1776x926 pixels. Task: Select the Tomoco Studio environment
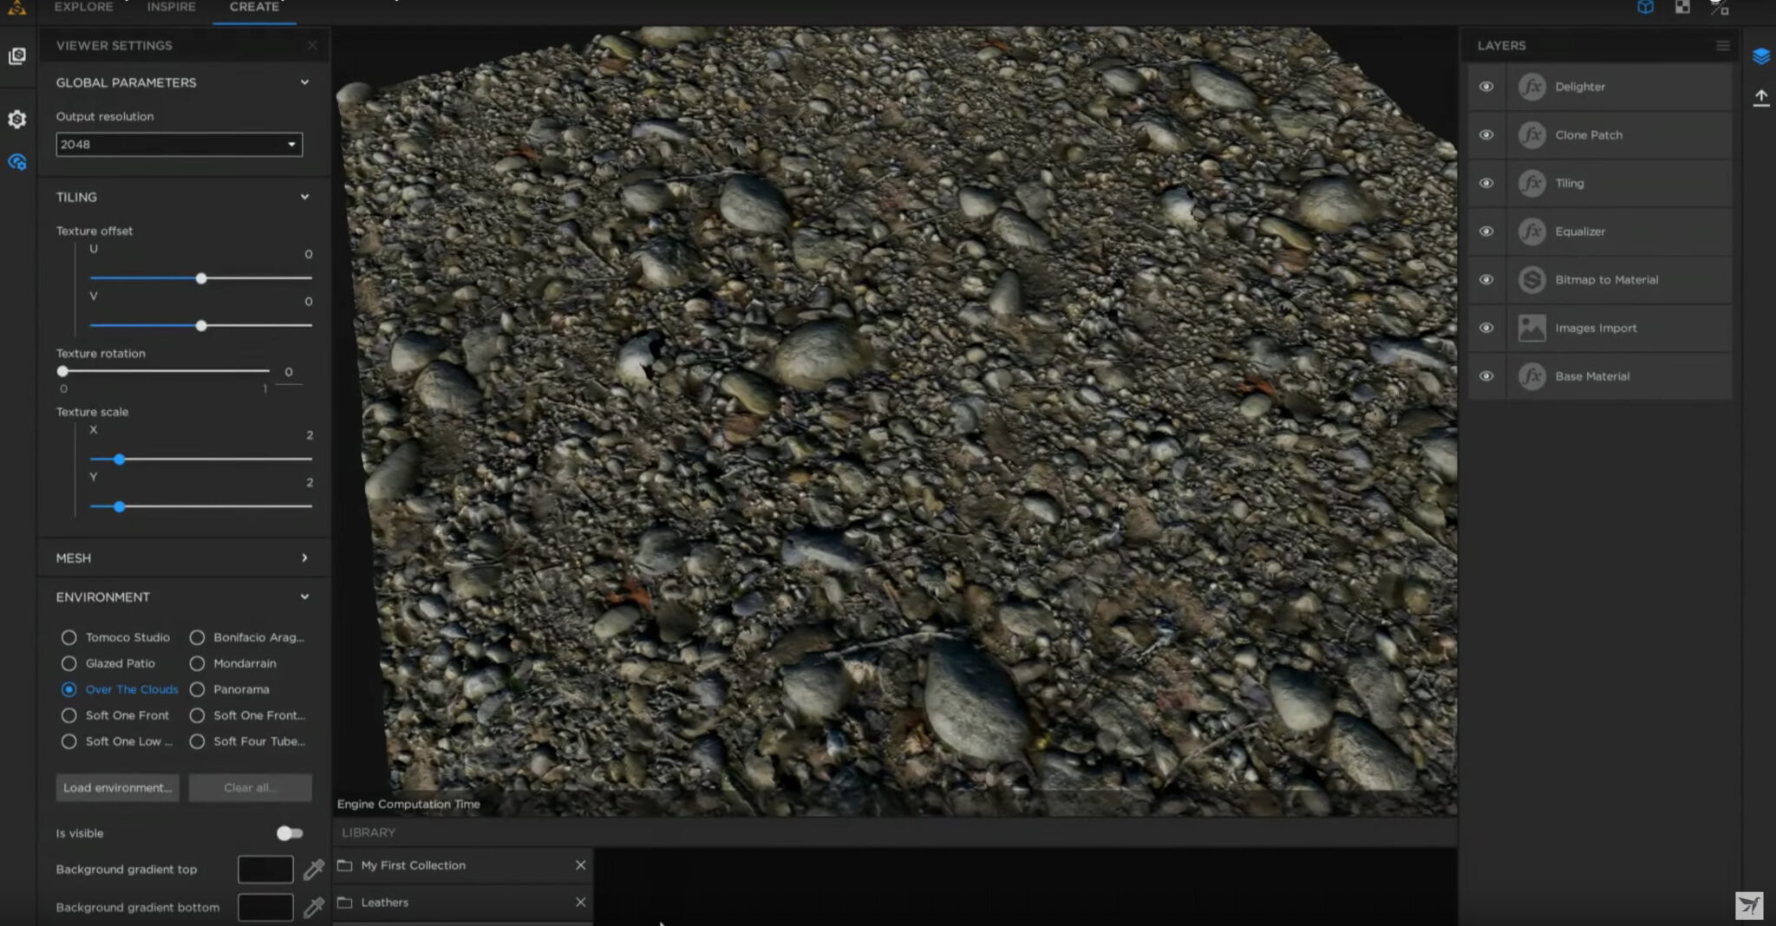[69, 637]
